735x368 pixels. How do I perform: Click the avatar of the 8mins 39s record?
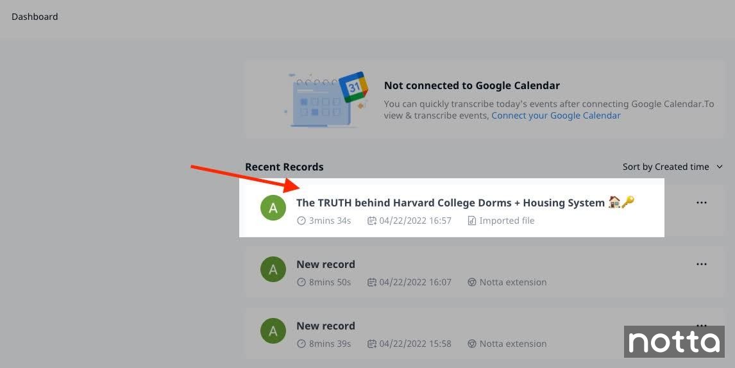coord(273,331)
